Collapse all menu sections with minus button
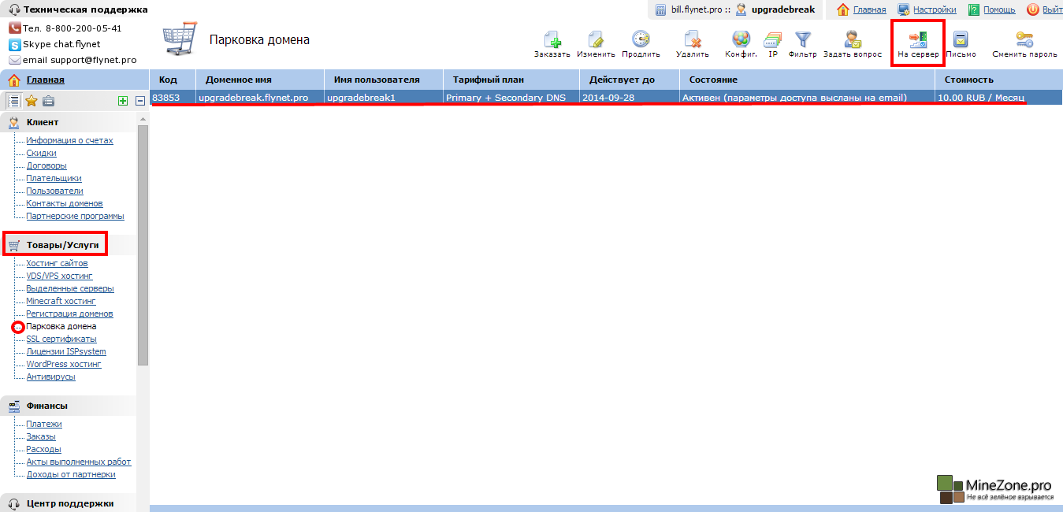This screenshot has width=1063, height=512. (139, 101)
